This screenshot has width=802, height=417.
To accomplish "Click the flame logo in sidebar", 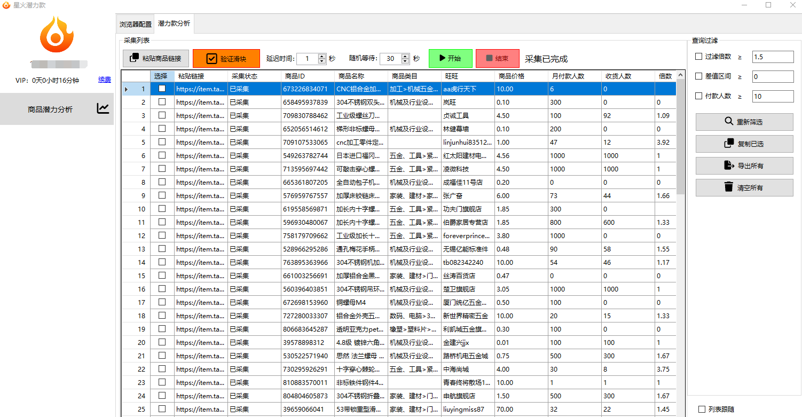I will [57, 35].
